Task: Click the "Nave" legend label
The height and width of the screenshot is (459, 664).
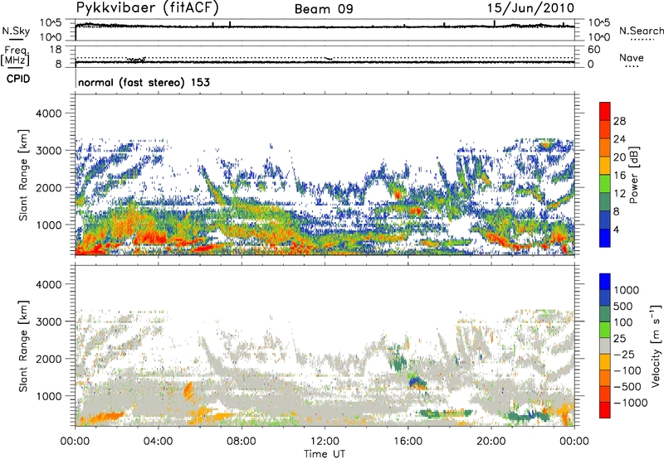Action: point(631,58)
